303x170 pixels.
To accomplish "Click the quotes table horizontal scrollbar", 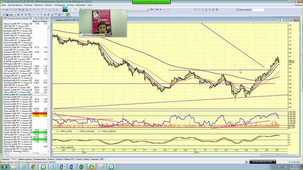I will click(x=26, y=154).
